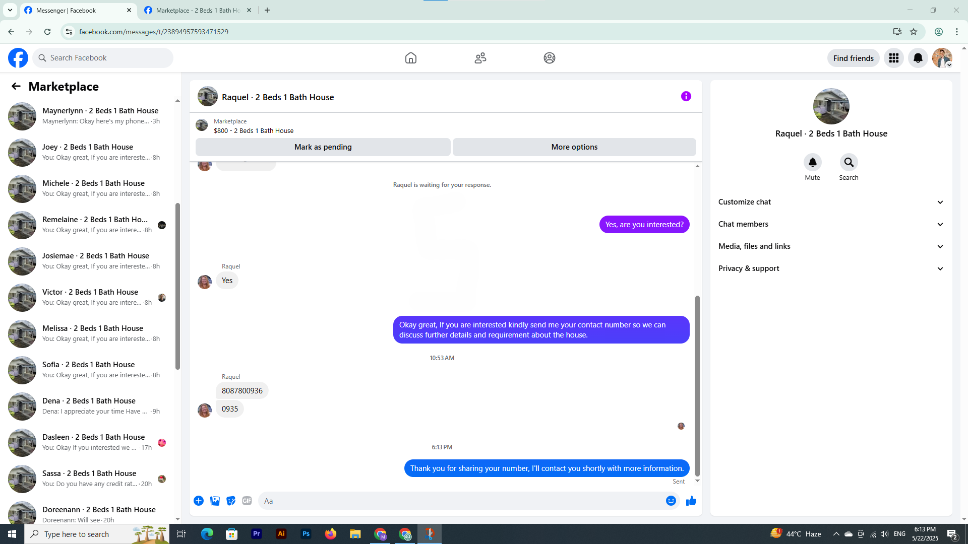Open the Friends icon in top navigation

click(480, 58)
